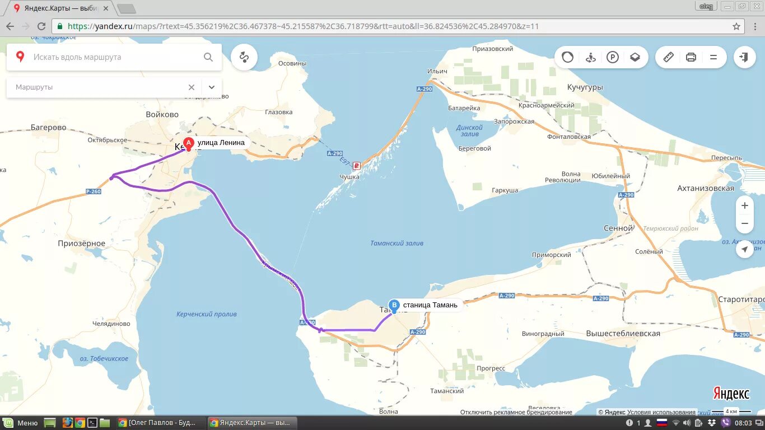Viewport: 765px width, 430px height.
Task: Click route start marker A
Action: pos(189,144)
